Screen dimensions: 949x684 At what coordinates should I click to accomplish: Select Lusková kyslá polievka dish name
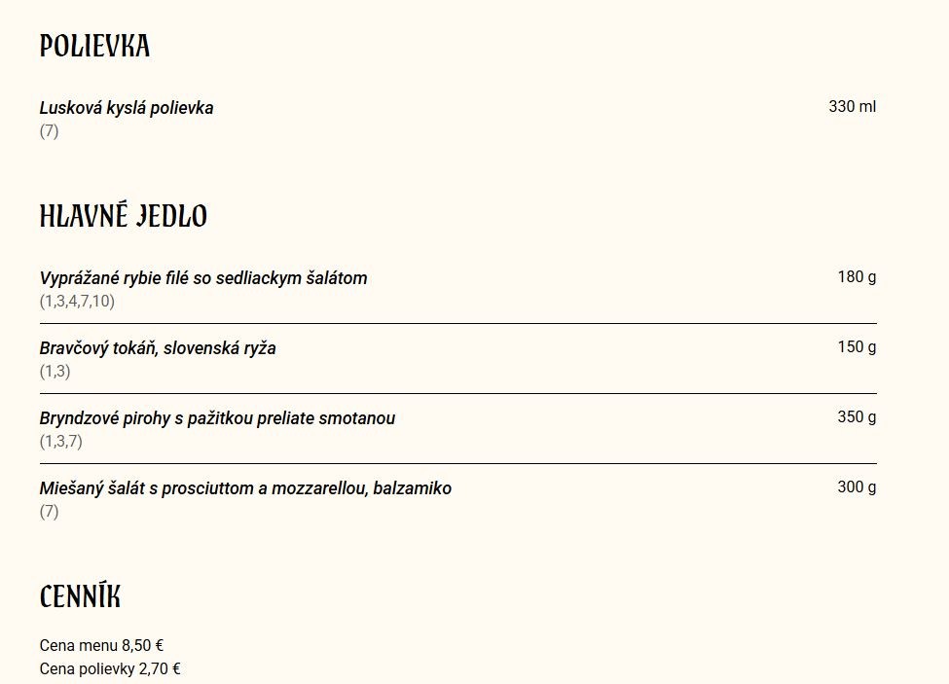pos(127,108)
